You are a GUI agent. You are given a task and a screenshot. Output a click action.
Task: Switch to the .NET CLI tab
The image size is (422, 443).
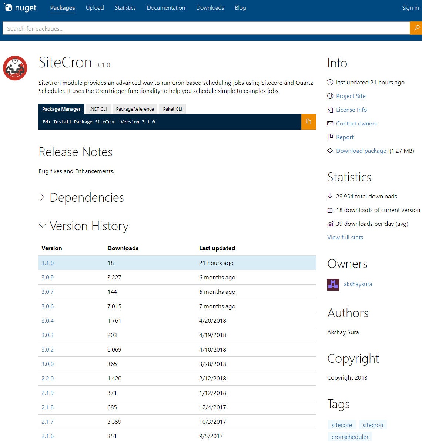pos(98,109)
